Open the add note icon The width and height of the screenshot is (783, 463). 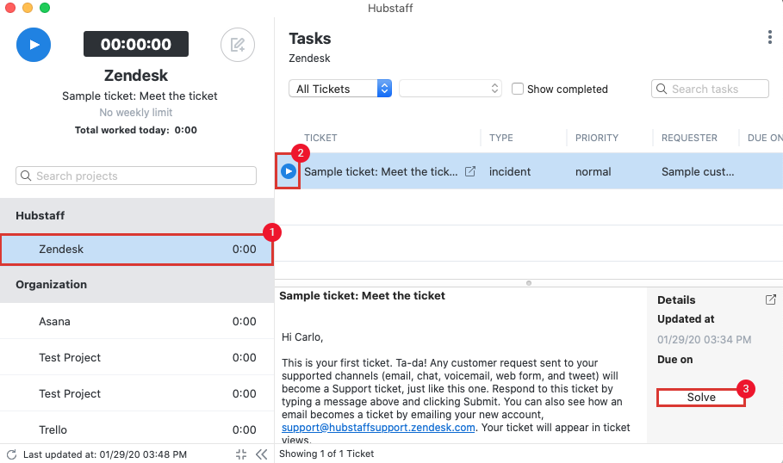(x=238, y=45)
